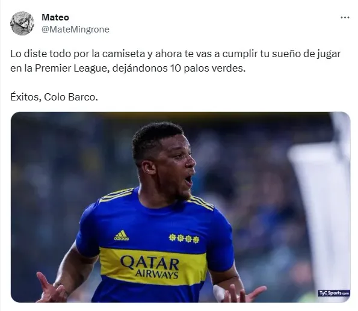Click the four-star CABJ crest on jersey

pos(184,238)
